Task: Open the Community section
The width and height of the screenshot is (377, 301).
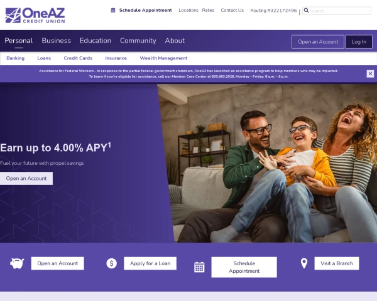Action: 138,41
